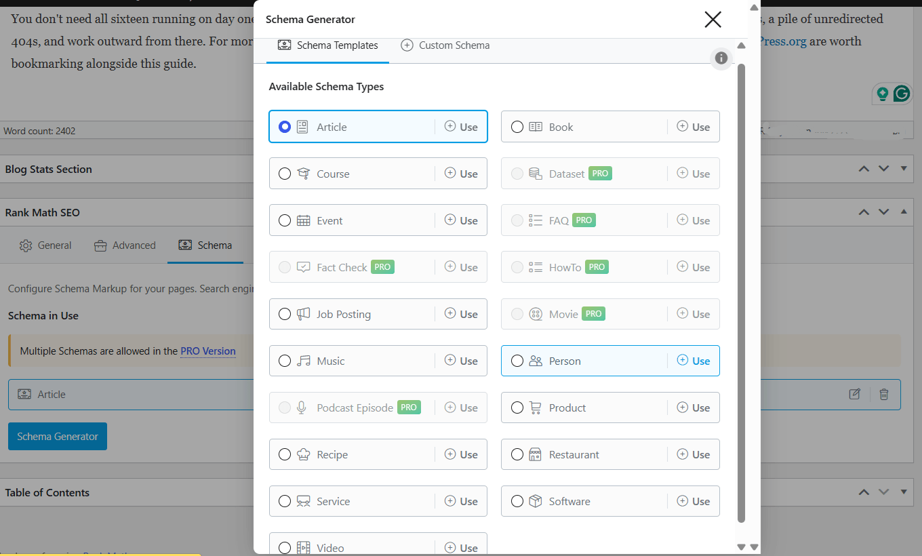Select the Event radio button

[x=285, y=220]
